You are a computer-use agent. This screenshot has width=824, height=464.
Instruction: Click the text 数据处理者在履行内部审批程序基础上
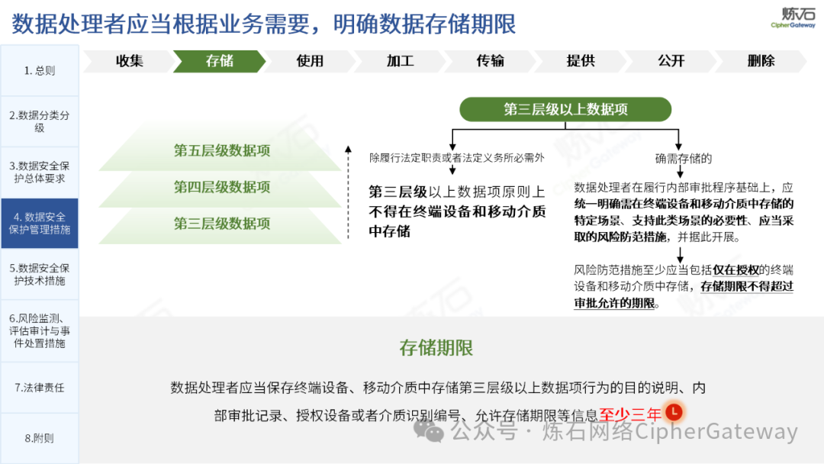click(x=671, y=188)
